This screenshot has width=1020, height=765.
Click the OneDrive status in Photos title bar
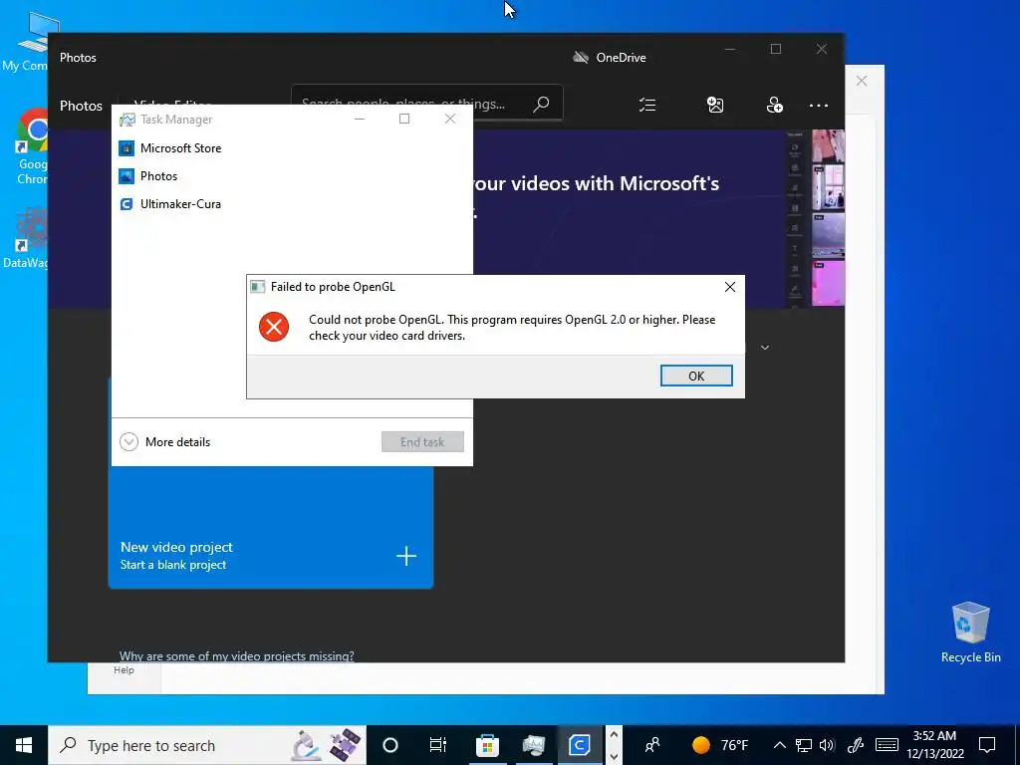click(609, 57)
